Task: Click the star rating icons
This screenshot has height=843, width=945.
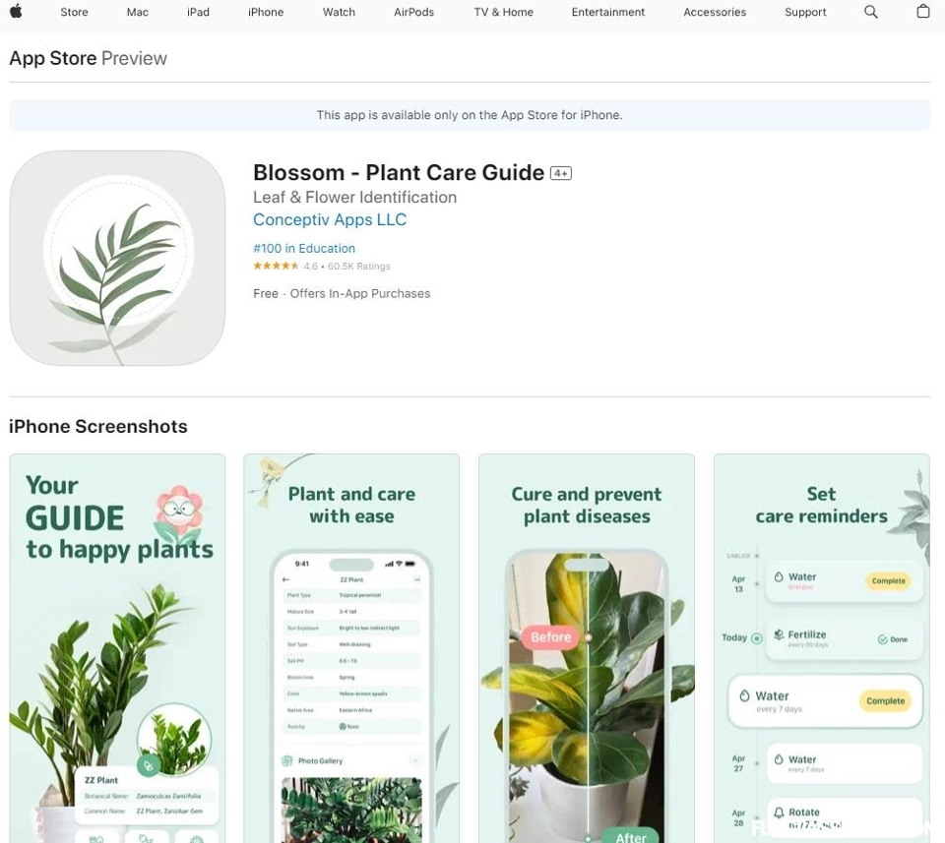Action: coord(276,266)
